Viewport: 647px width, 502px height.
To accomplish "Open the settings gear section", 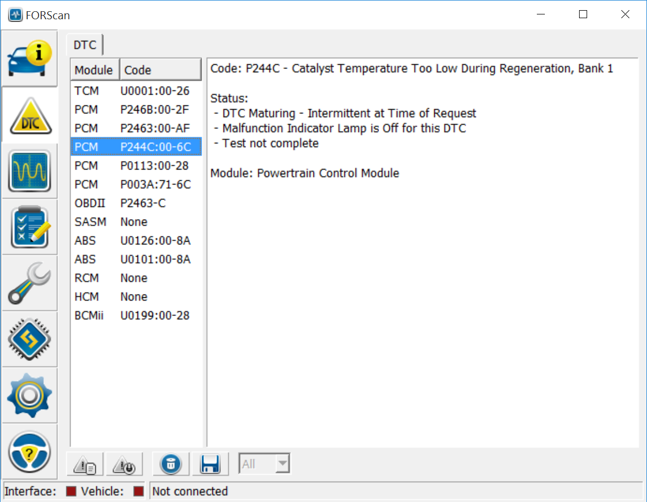I will point(29,395).
